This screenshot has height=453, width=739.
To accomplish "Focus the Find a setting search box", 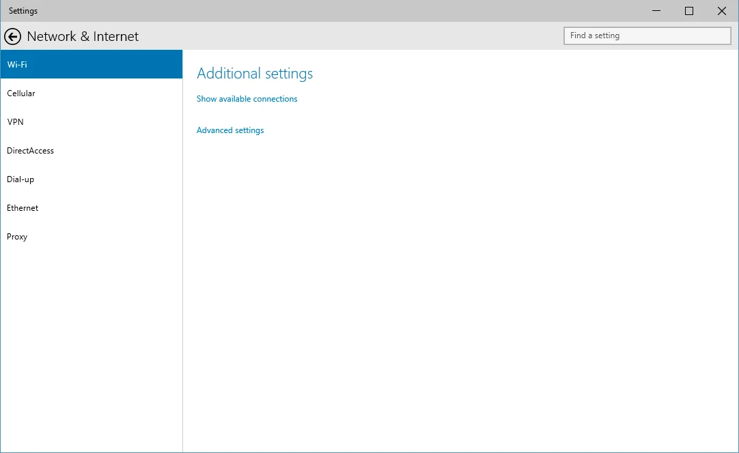I will click(x=647, y=35).
